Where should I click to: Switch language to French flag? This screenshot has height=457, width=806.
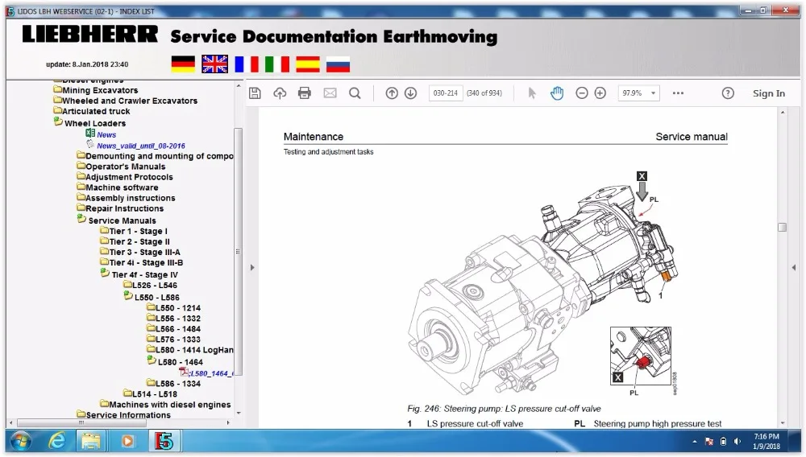(246, 64)
